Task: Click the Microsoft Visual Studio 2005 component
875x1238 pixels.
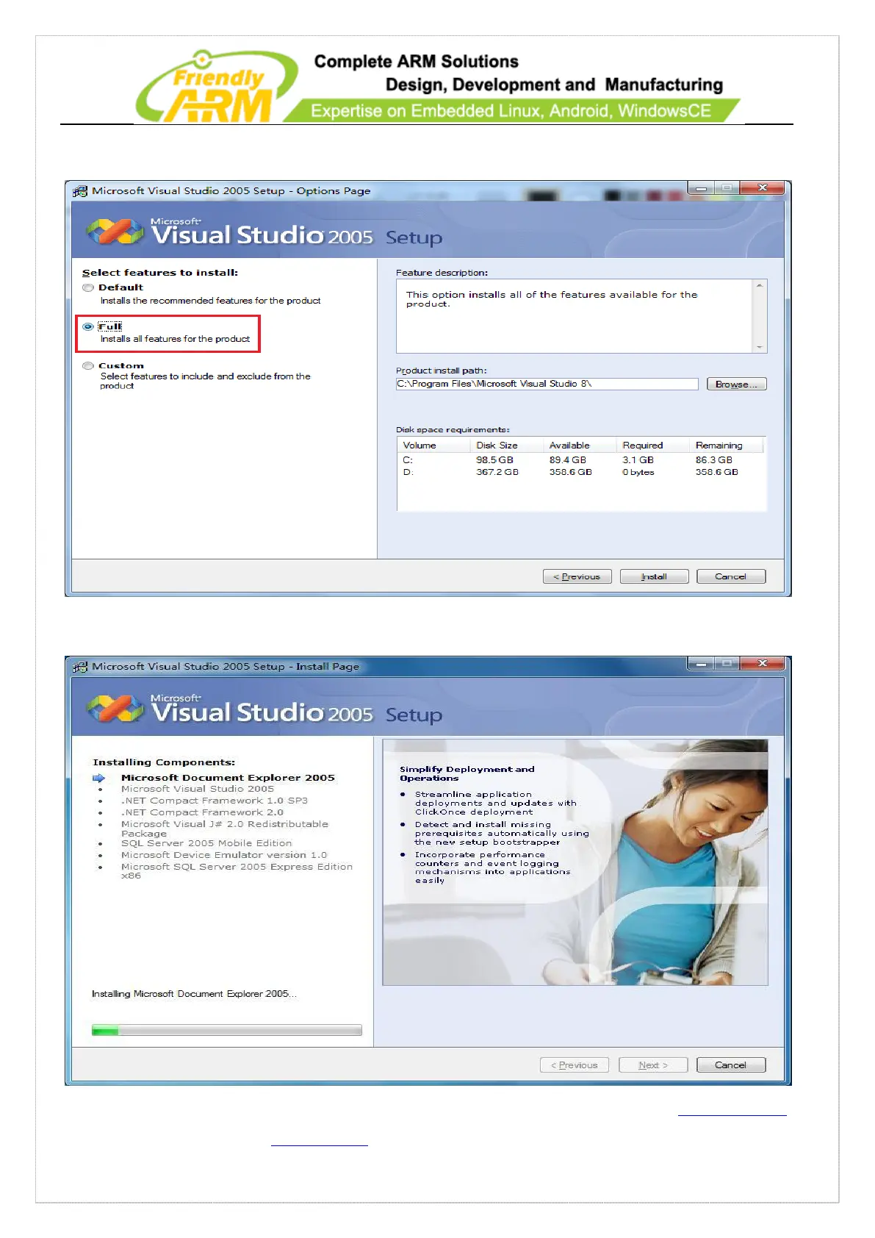Action: point(197,789)
